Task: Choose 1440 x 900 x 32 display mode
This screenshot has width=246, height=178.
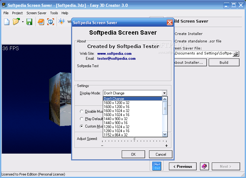Action: (133, 119)
